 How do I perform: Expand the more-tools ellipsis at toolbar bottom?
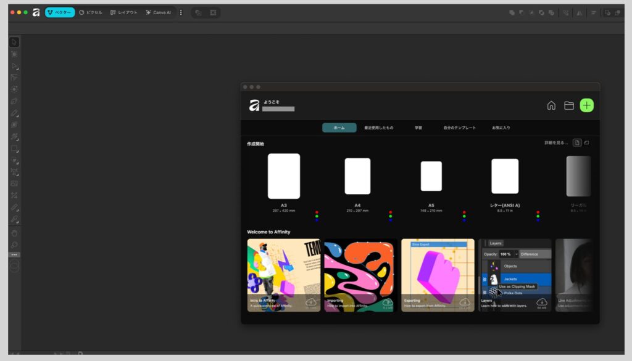click(14, 254)
